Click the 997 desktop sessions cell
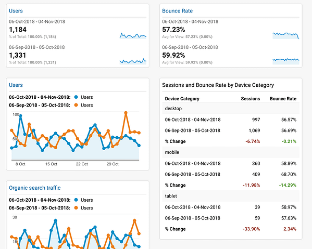This screenshot has height=249, width=312. point(256,120)
